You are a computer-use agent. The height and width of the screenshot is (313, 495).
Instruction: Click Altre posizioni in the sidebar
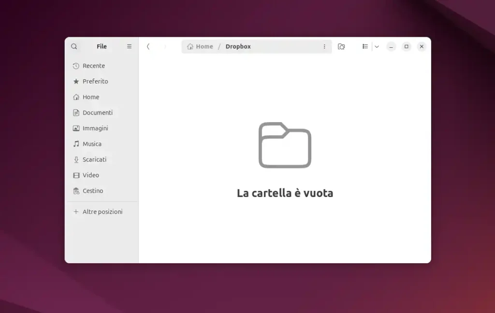pos(102,211)
